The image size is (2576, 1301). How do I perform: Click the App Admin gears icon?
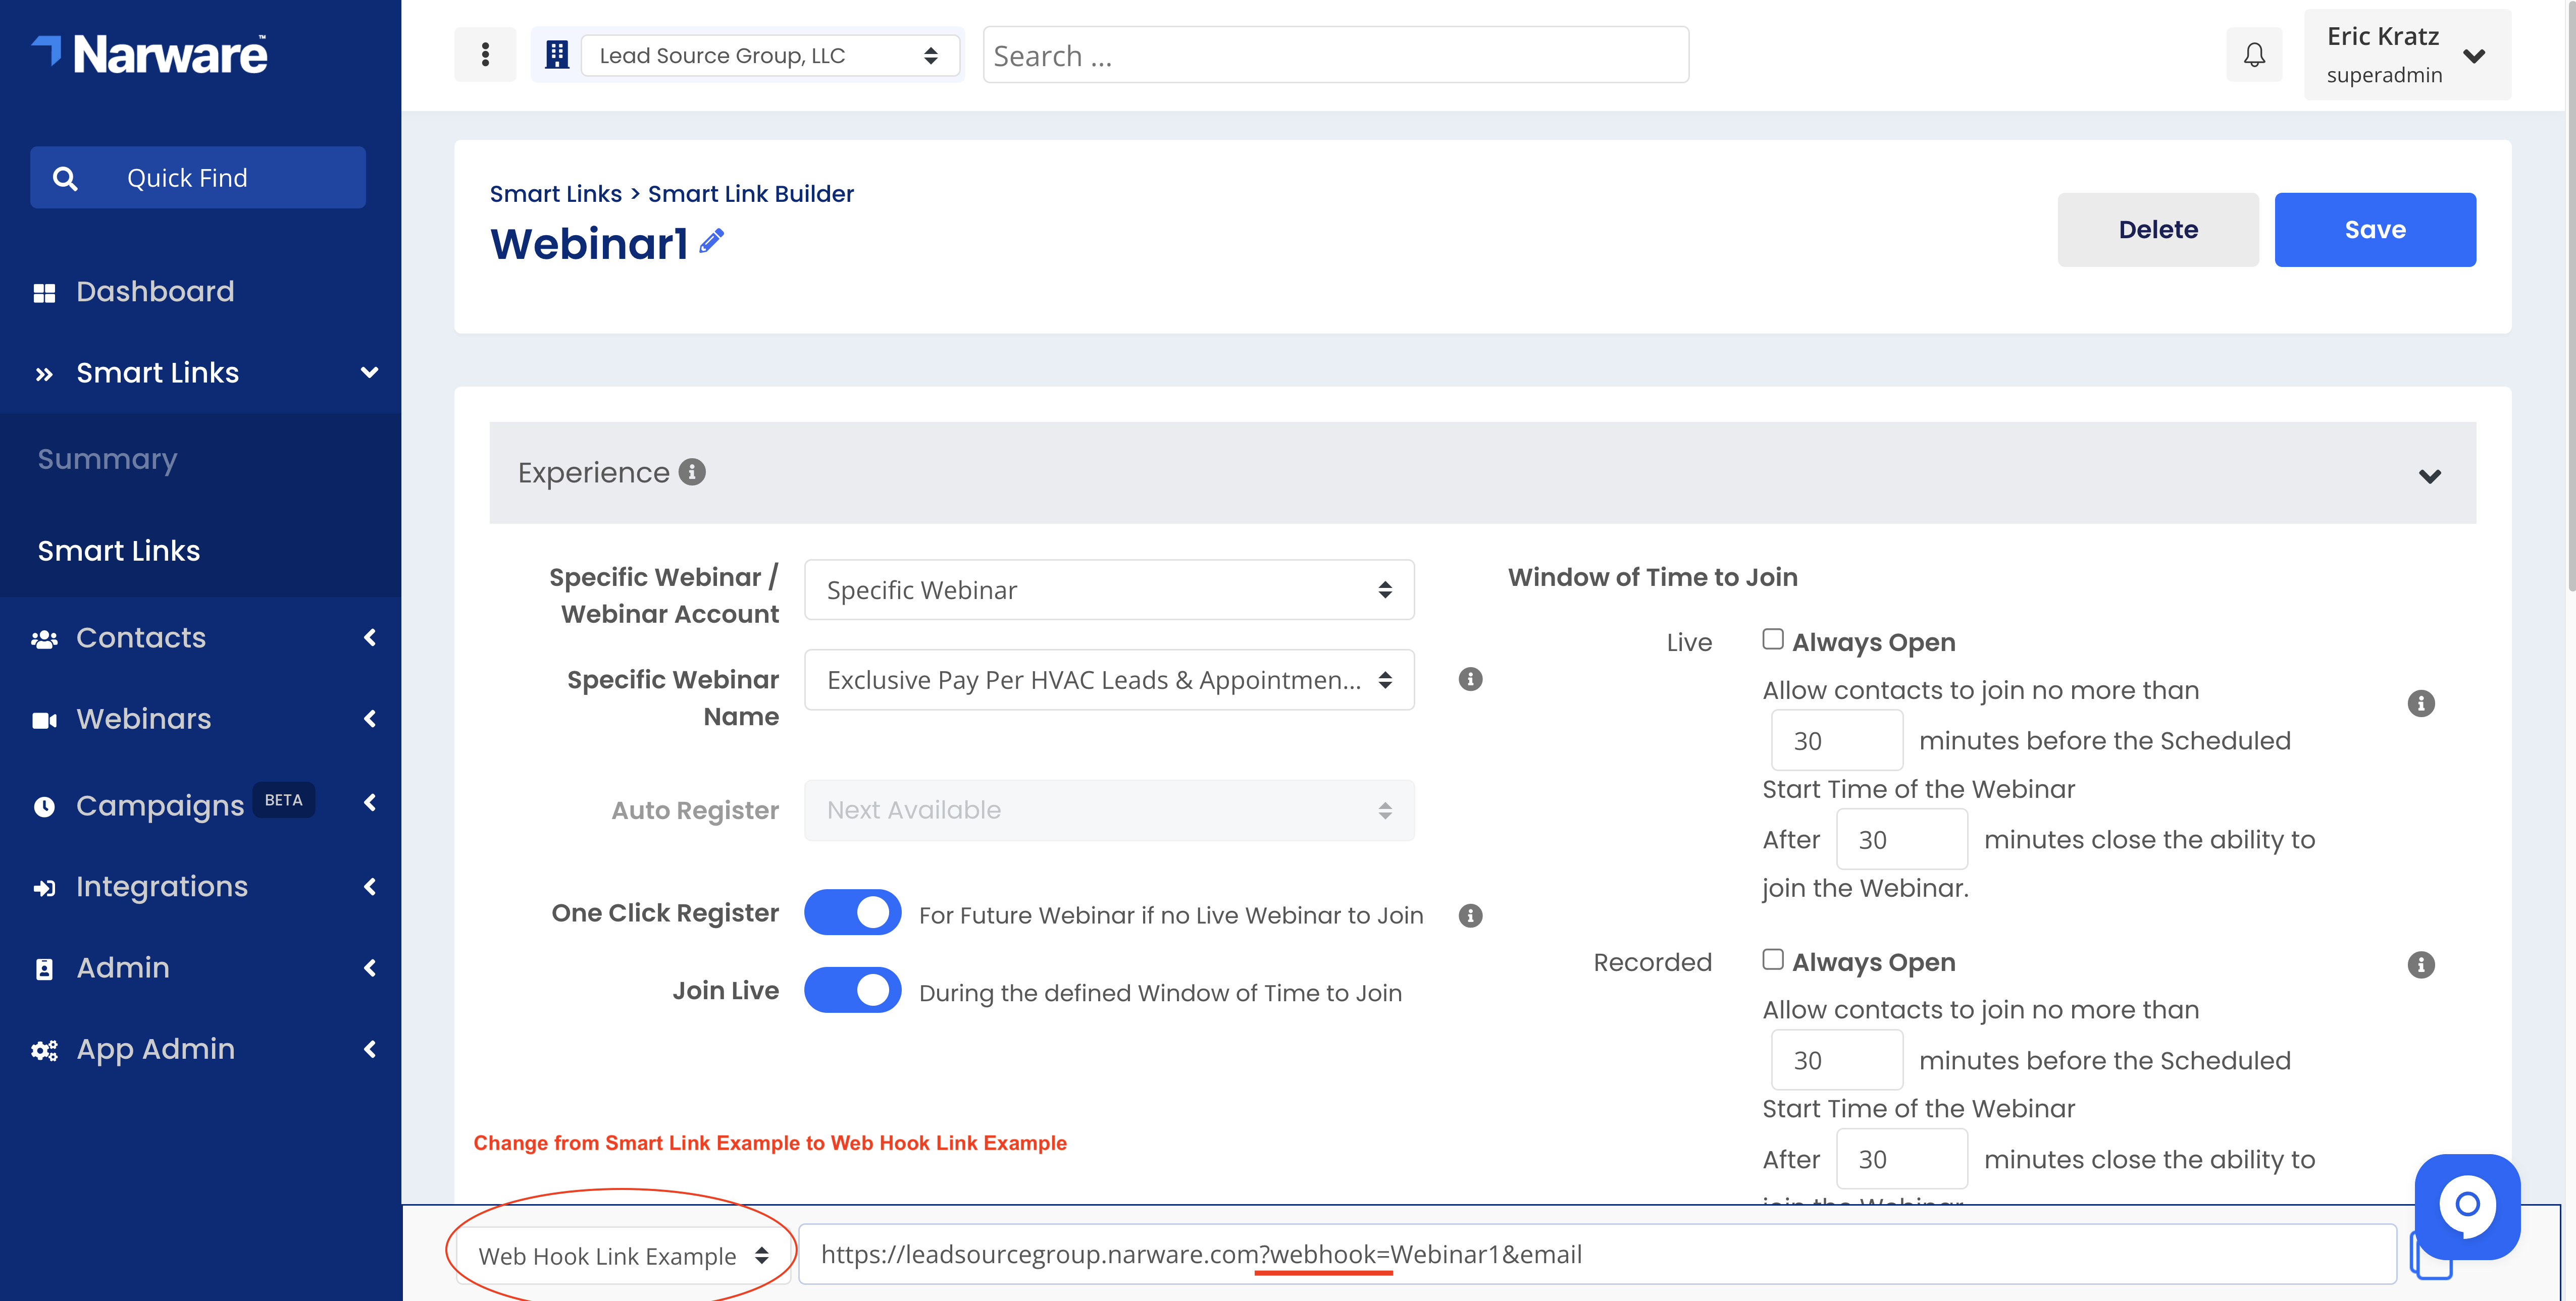coord(44,1050)
